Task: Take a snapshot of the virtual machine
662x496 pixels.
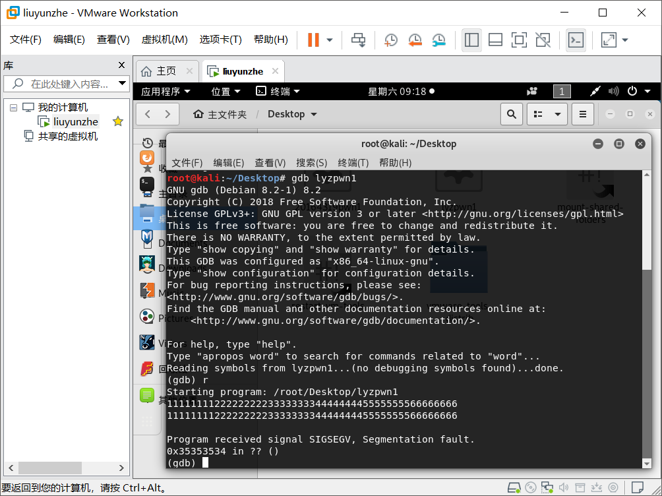Action: click(390, 40)
